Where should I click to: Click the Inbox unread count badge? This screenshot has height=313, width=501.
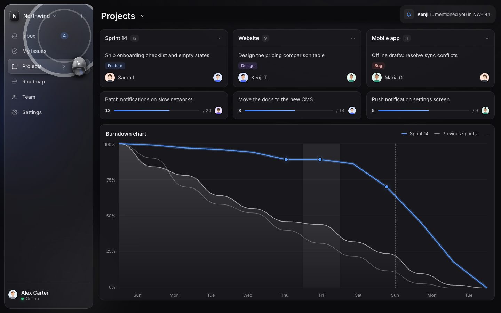64,36
